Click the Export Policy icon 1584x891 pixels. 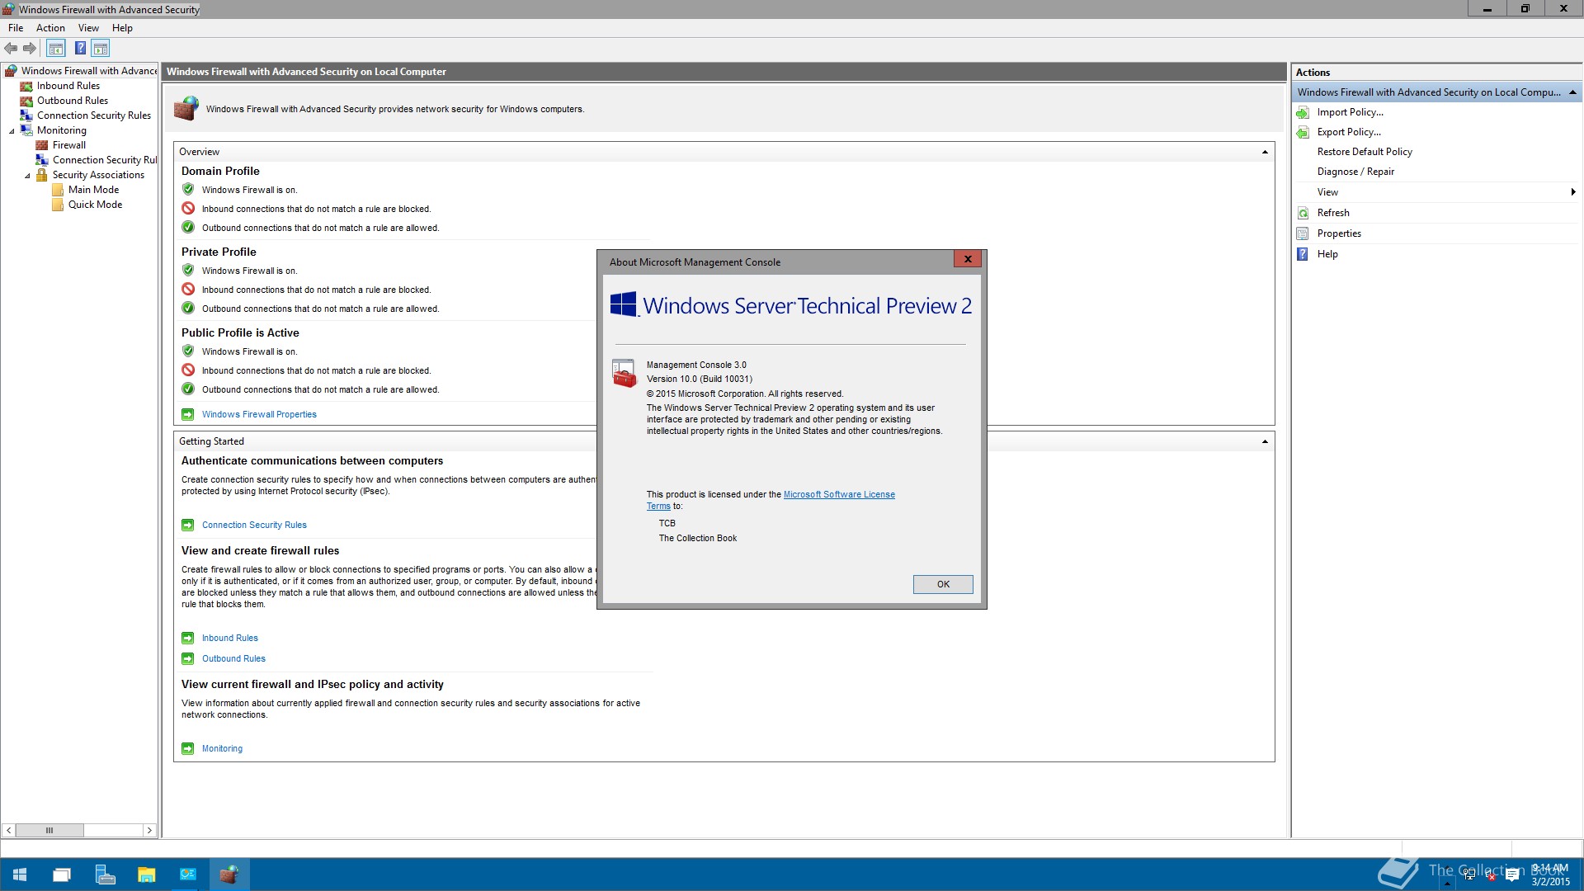coord(1303,132)
